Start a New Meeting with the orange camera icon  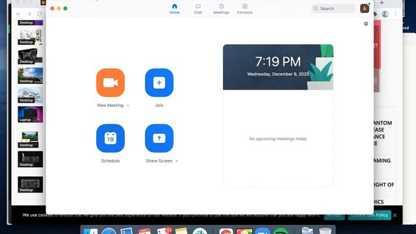coord(110,83)
